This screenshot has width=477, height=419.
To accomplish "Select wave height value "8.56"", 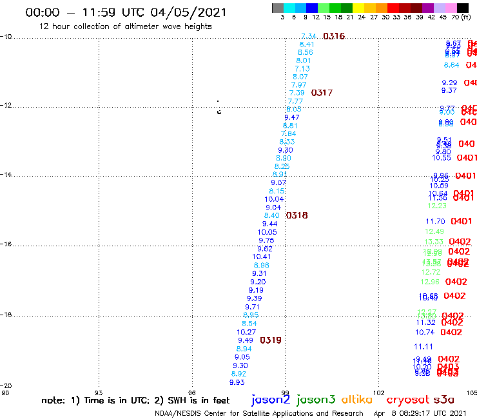I will tap(305, 52).
